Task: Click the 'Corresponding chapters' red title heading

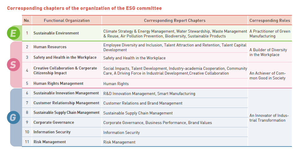Action: click(x=84, y=8)
